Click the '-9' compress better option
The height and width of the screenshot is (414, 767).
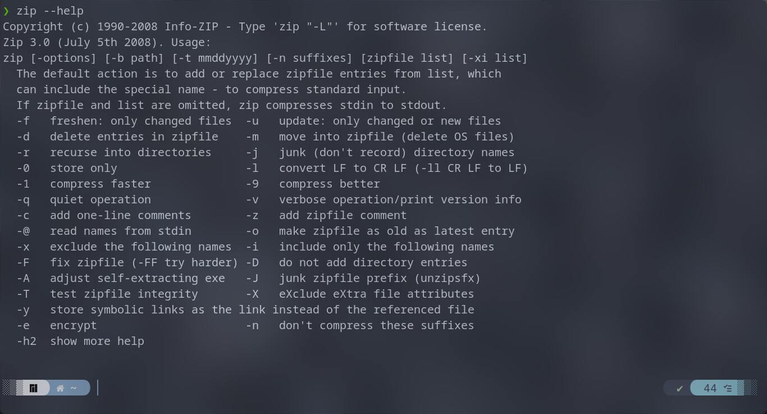[x=313, y=184]
